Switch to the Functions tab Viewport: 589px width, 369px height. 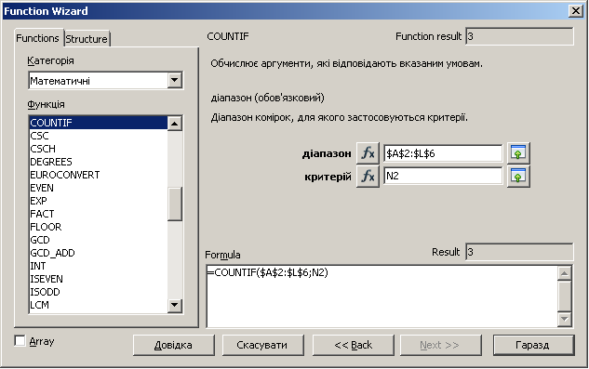click(37, 38)
